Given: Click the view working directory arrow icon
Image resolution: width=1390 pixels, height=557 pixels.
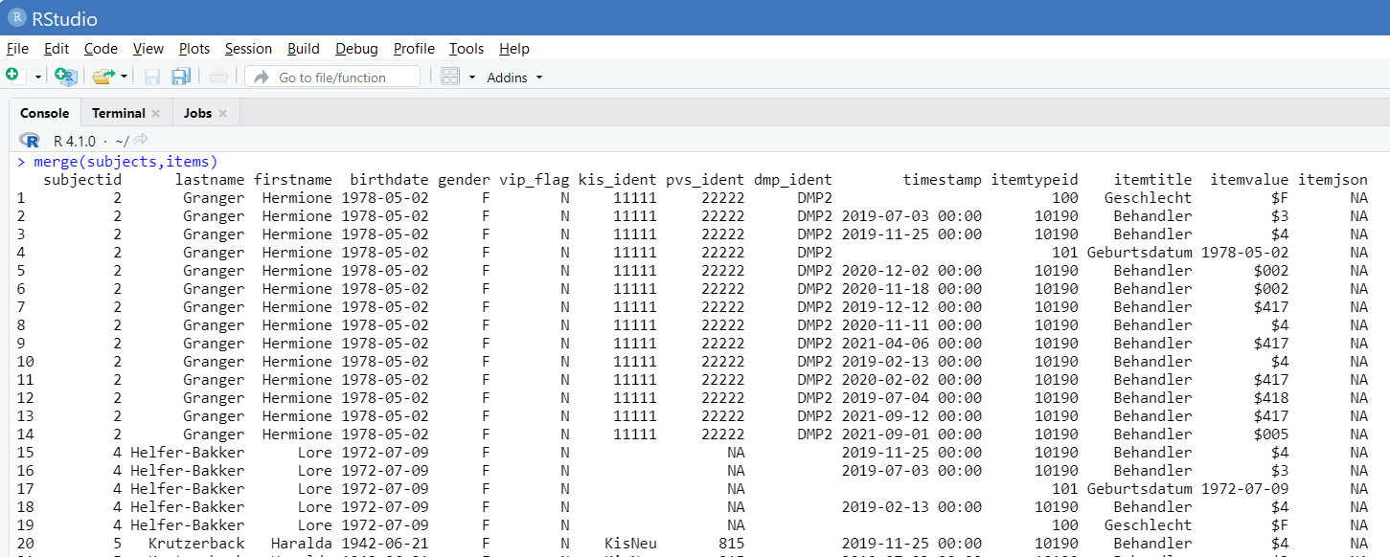Looking at the screenshot, I should [x=141, y=140].
